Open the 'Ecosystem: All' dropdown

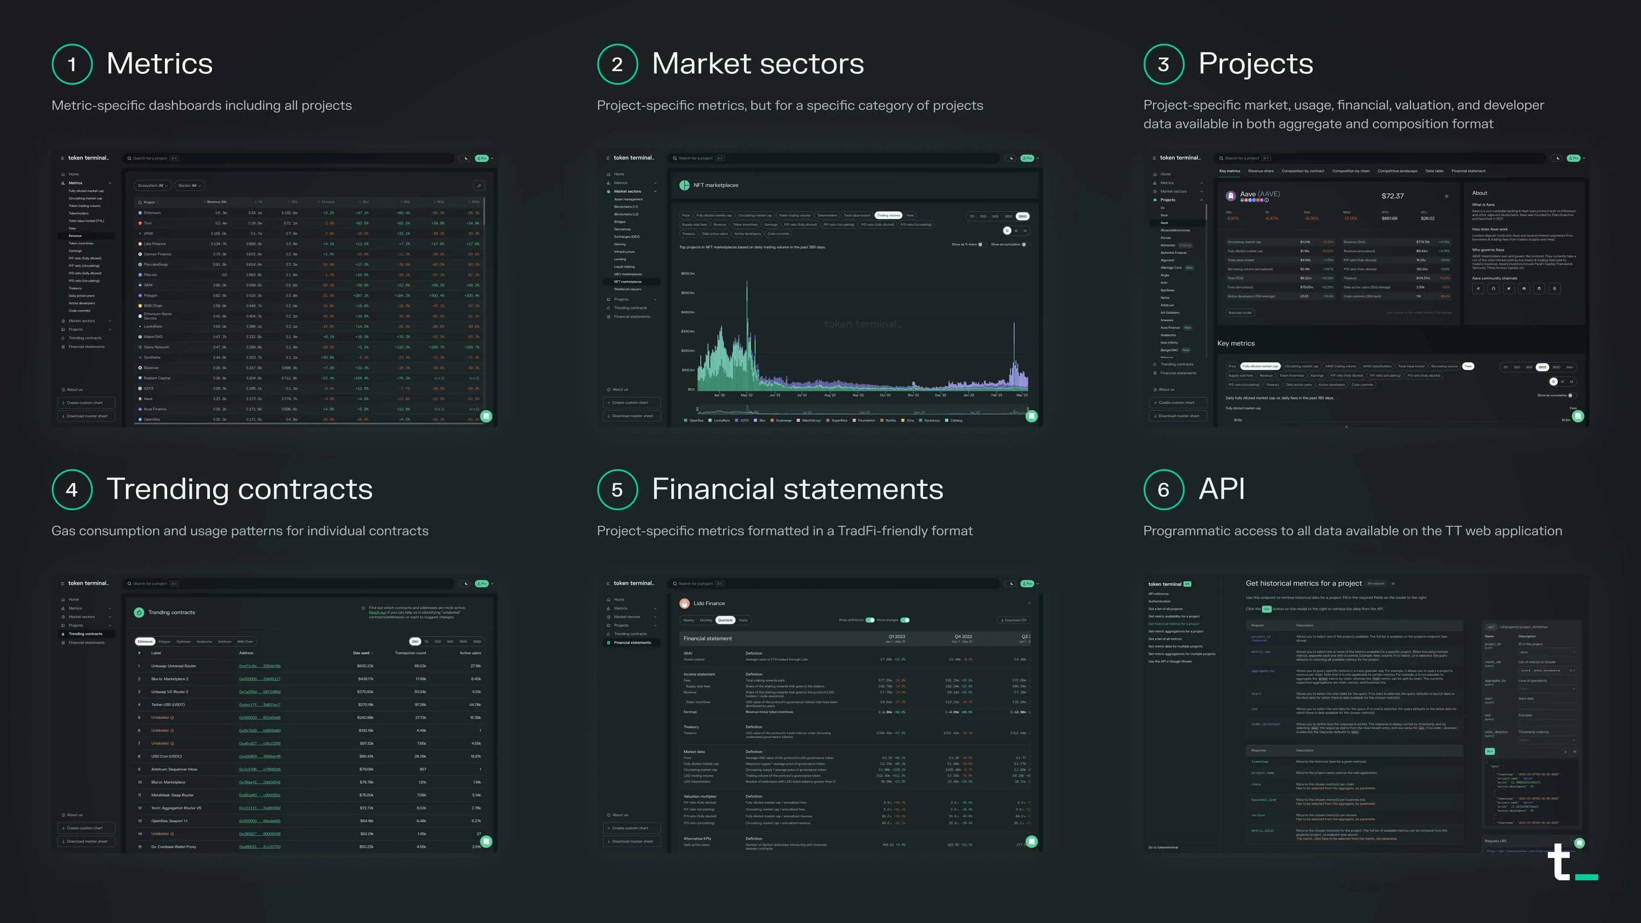pos(152,185)
